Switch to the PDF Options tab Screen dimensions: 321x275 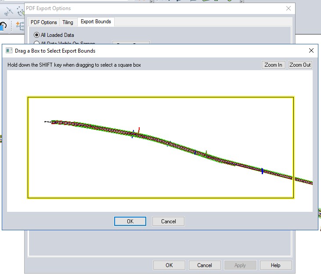coord(43,22)
